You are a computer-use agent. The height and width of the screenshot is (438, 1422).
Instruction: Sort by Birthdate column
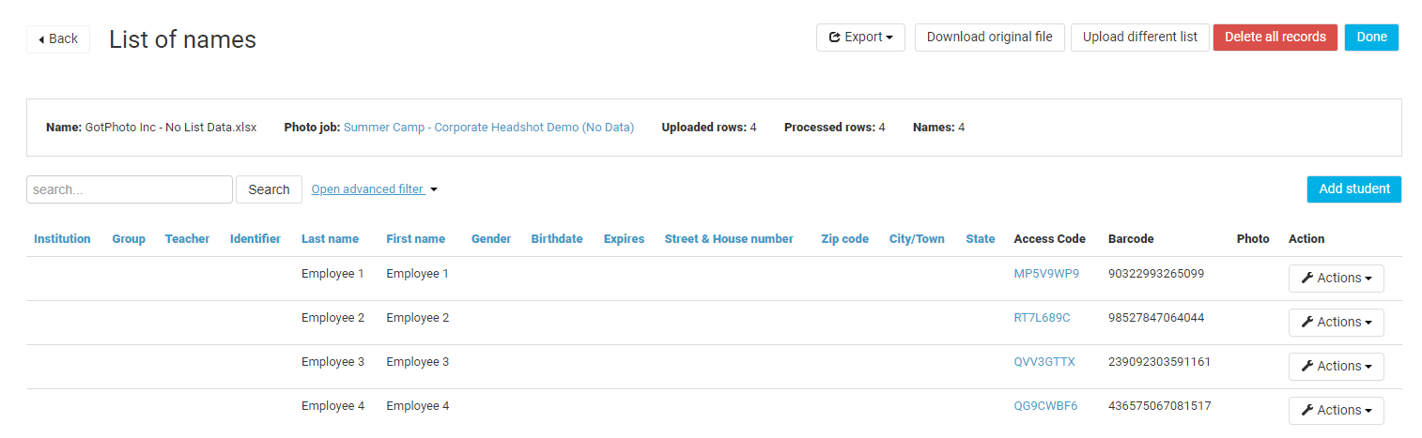point(557,239)
